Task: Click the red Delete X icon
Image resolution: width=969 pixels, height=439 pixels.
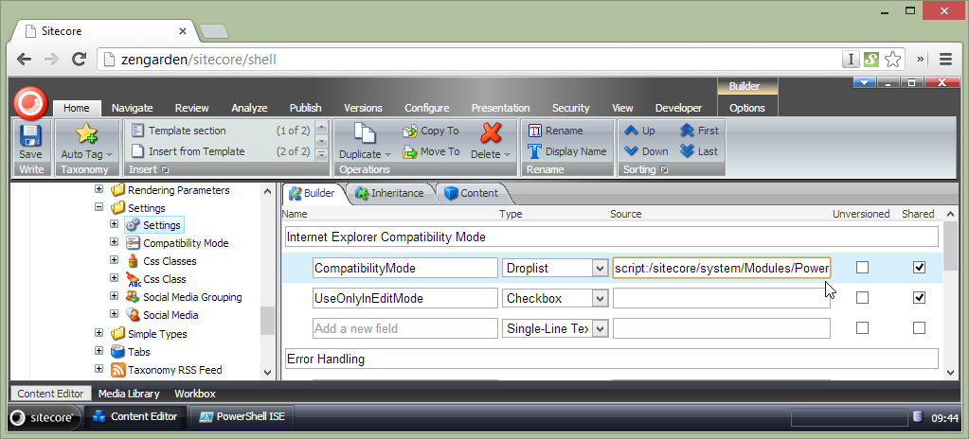Action: (x=491, y=134)
